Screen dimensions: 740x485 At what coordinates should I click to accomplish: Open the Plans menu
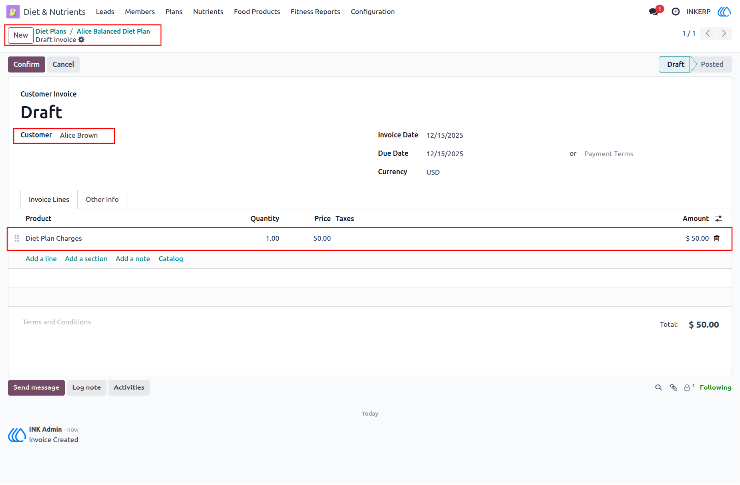click(174, 12)
